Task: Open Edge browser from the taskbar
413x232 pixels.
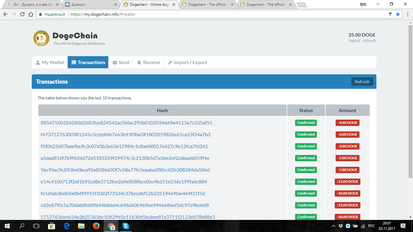Action: pyautogui.click(x=67, y=226)
